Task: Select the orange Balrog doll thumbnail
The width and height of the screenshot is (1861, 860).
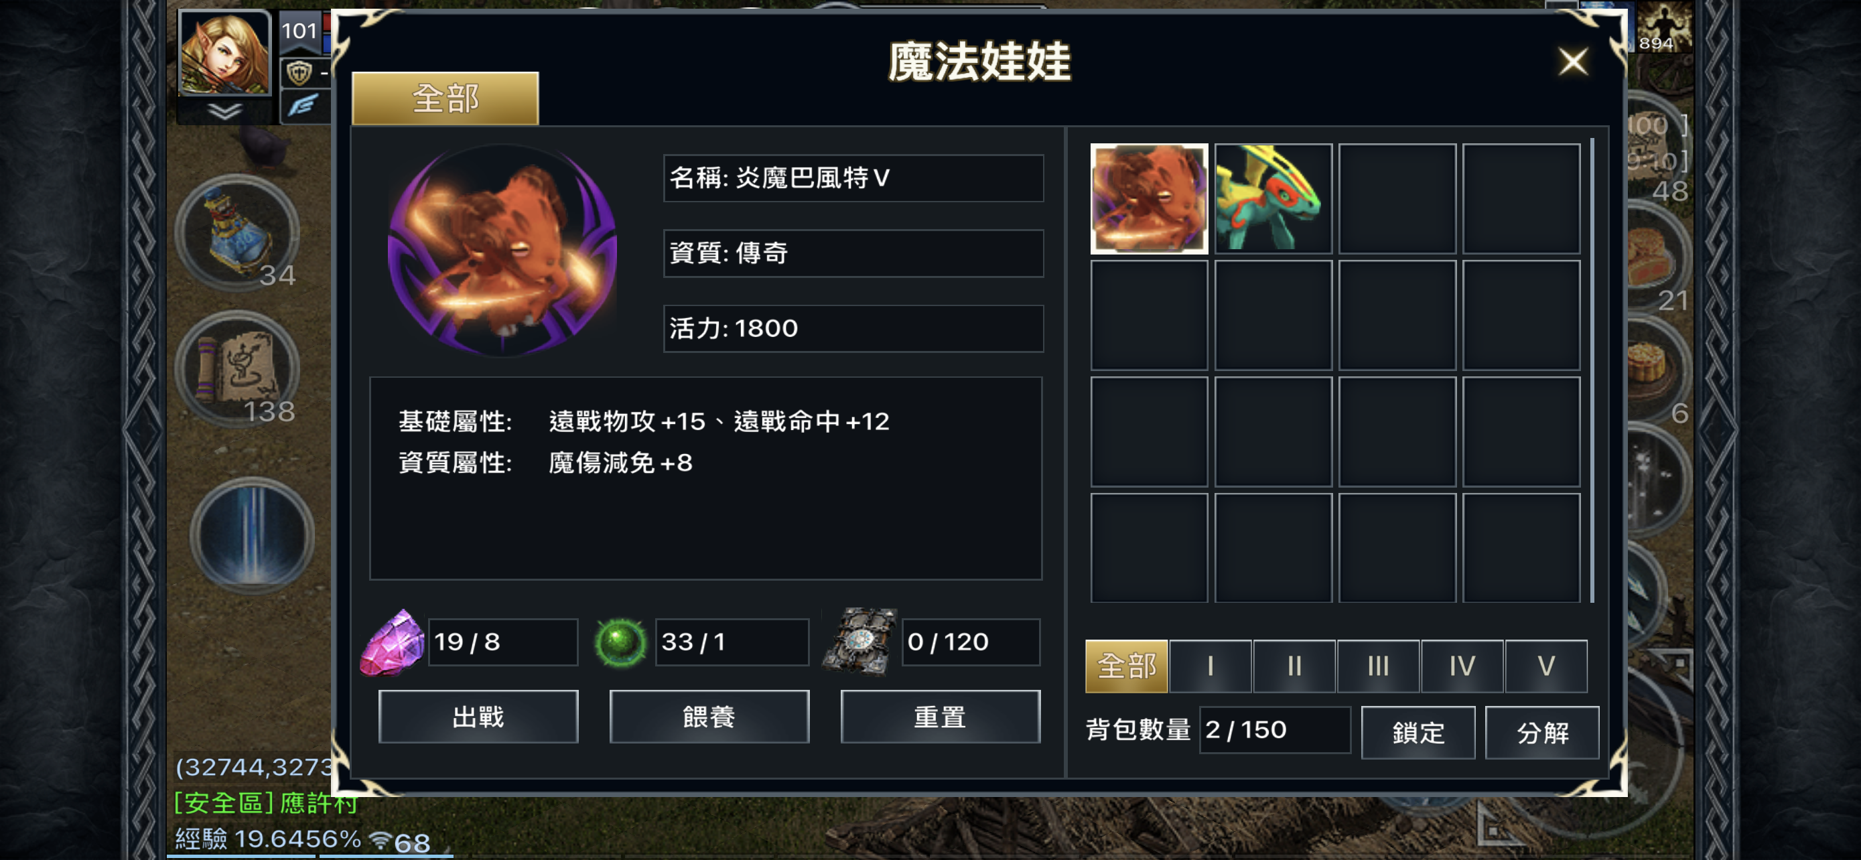Action: tap(1149, 198)
